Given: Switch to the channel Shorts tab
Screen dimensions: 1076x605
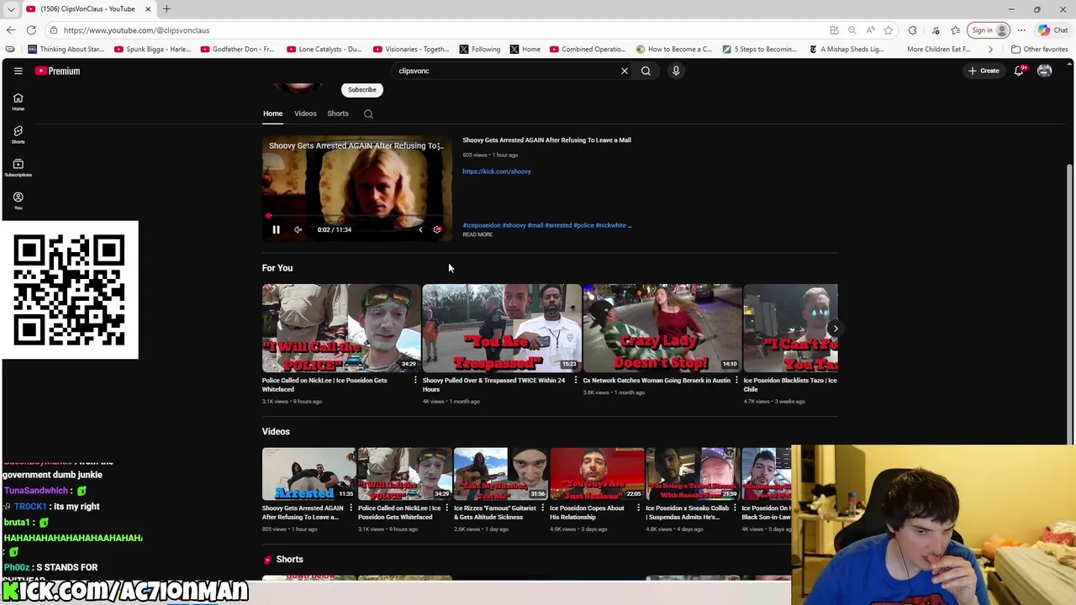Looking at the screenshot, I should [x=338, y=113].
